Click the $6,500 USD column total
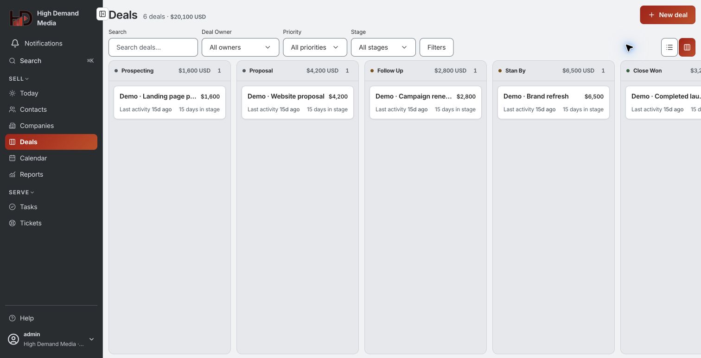Image resolution: width=701 pixels, height=358 pixels. click(x=578, y=71)
